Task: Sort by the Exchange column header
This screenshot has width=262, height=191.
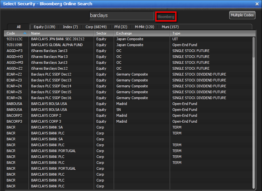Action: pos(142,33)
